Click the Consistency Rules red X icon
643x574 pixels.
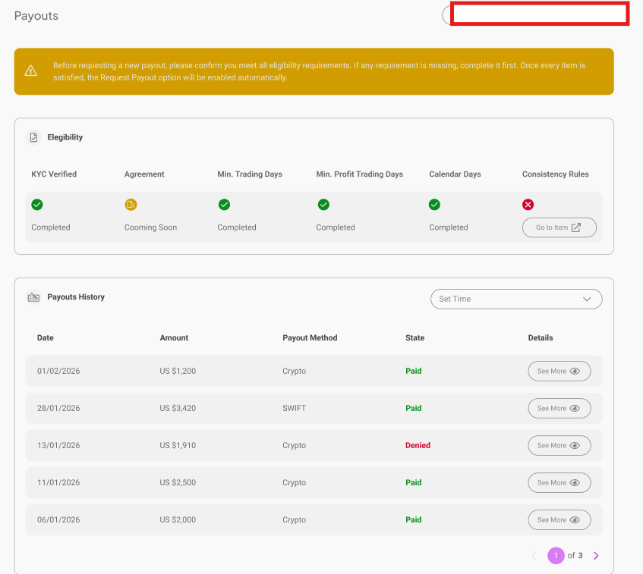(528, 205)
